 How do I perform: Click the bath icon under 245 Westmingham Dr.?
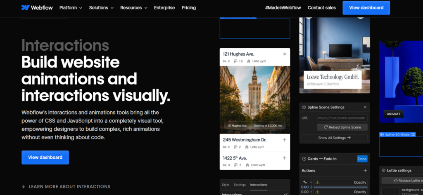pyautogui.click(x=235, y=147)
